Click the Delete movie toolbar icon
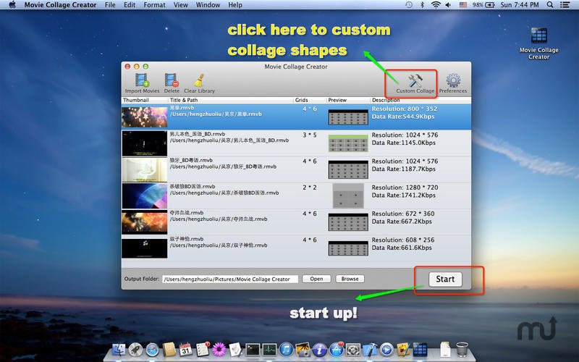 (172, 80)
